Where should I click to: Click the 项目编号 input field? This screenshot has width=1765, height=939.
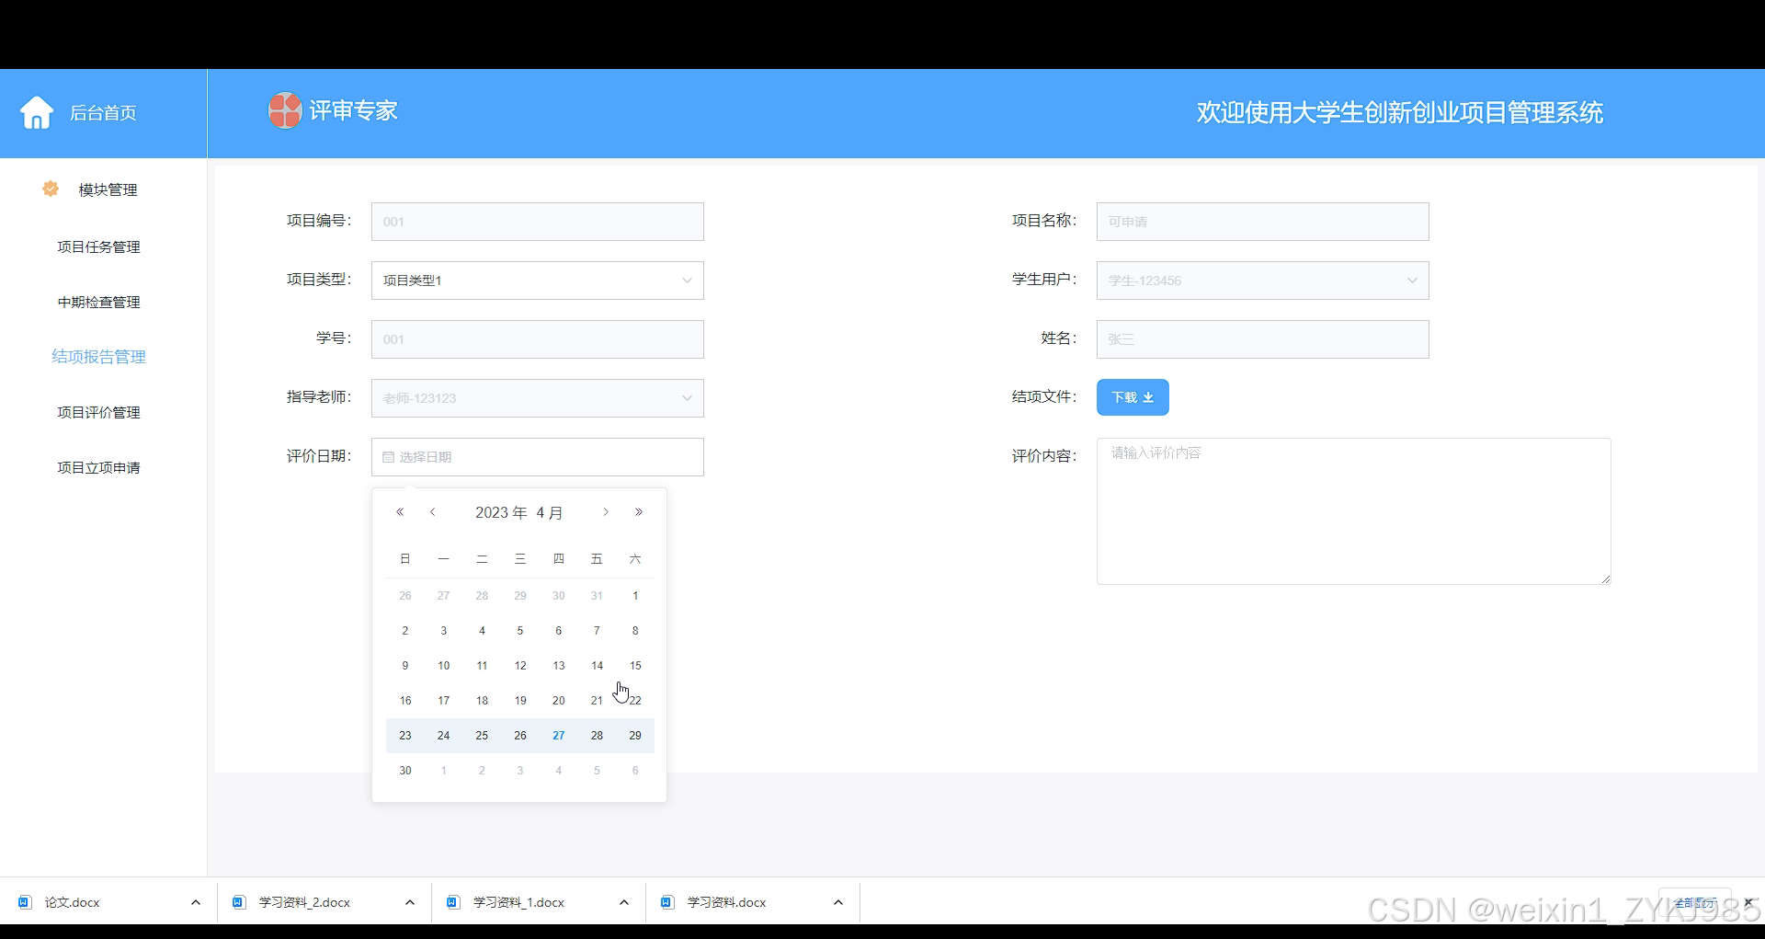[x=538, y=222]
